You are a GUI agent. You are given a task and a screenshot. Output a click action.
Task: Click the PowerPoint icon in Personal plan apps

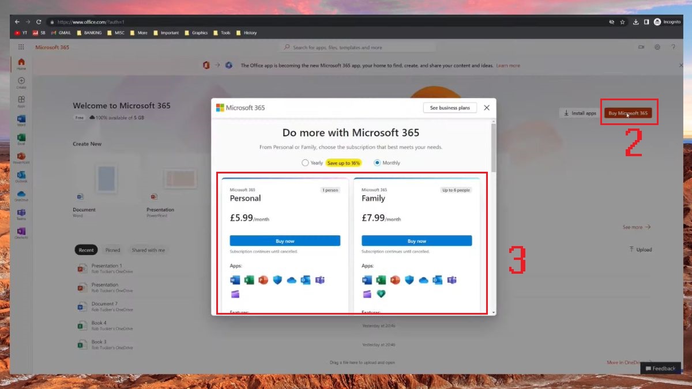[x=263, y=280]
